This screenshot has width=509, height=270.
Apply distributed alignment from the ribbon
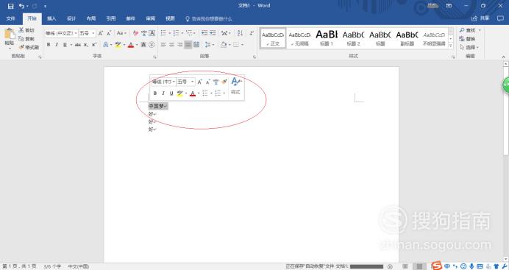point(196,45)
